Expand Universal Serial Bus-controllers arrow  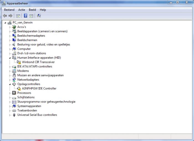[10, 115]
